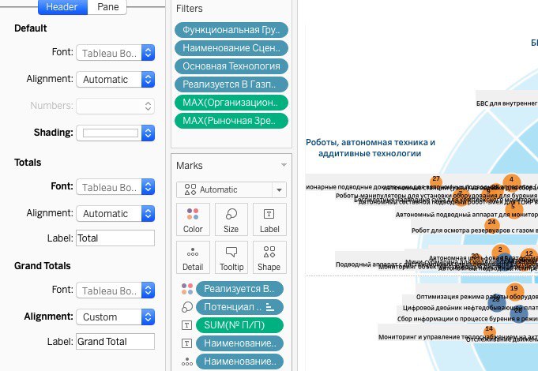
Task: Click label БВС для внутреннег
Action: click(506, 103)
